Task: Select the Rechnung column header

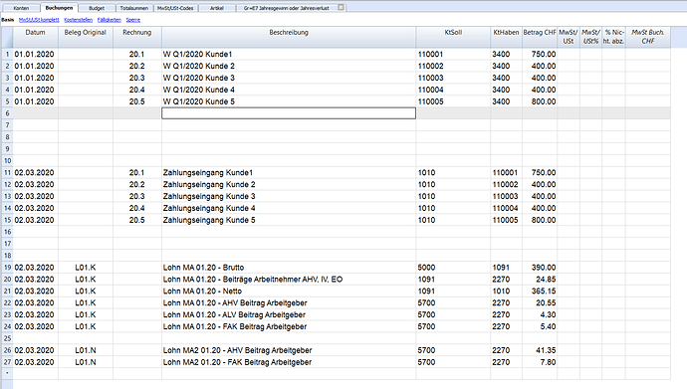Action: tap(137, 37)
